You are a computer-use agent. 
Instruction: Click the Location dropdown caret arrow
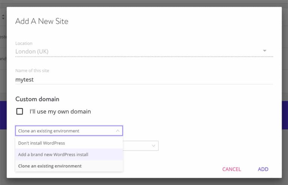[x=264, y=51]
